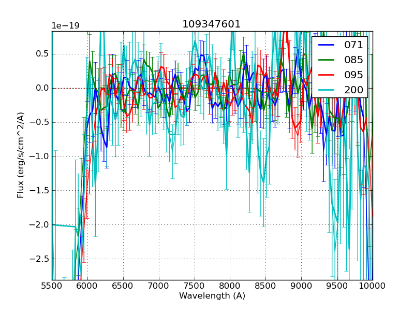This screenshot has width=414, height=311.
Task: Click the 8500 x-axis tick label
Action: point(266,286)
